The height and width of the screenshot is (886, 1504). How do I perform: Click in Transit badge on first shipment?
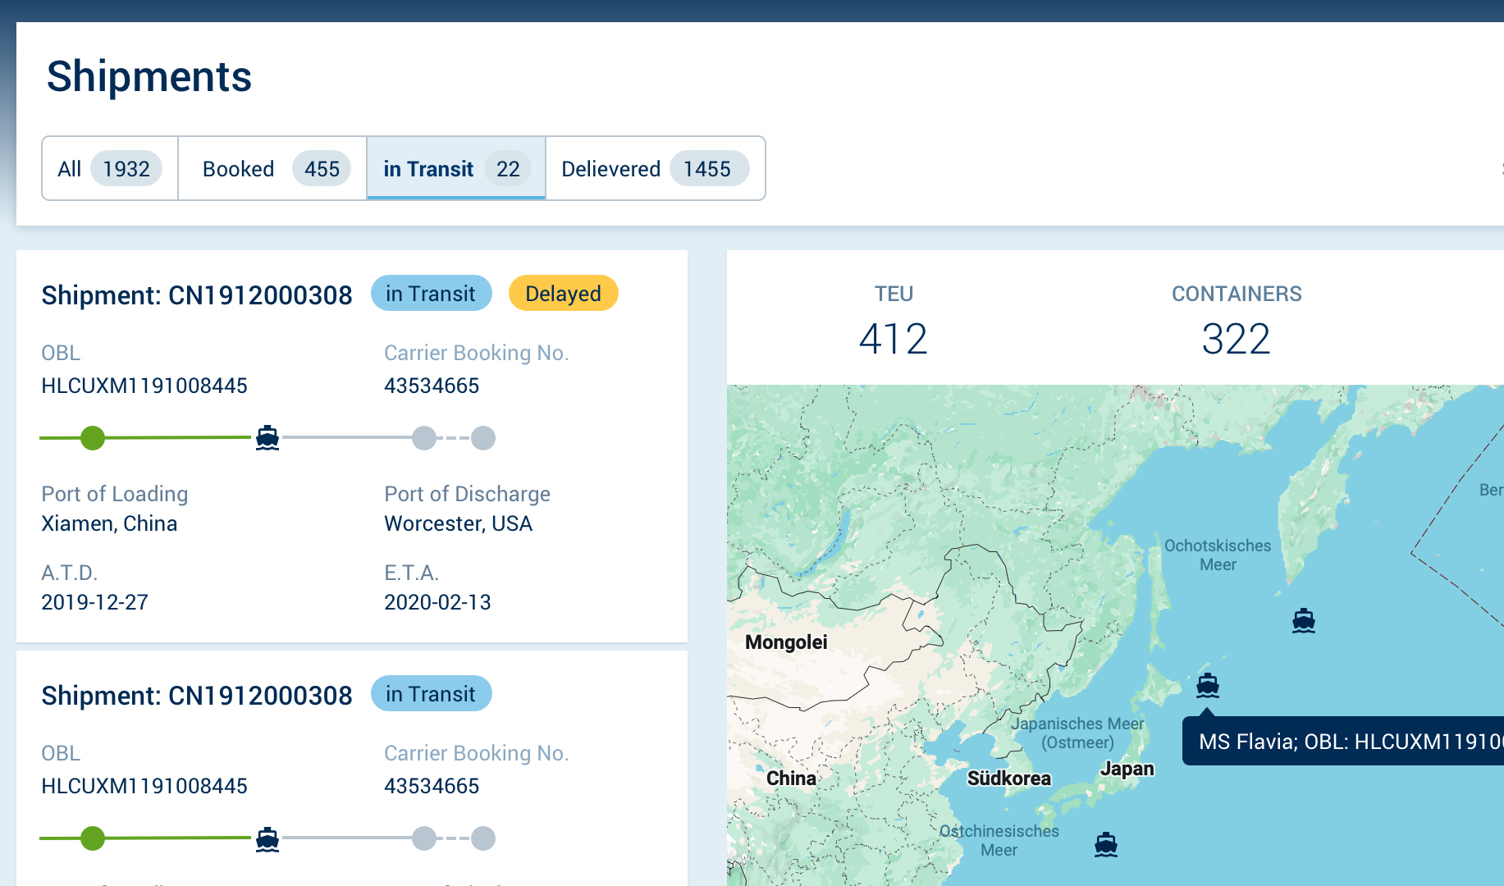point(431,294)
